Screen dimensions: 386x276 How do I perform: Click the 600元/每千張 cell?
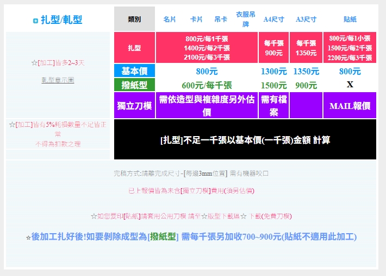coord(207,86)
